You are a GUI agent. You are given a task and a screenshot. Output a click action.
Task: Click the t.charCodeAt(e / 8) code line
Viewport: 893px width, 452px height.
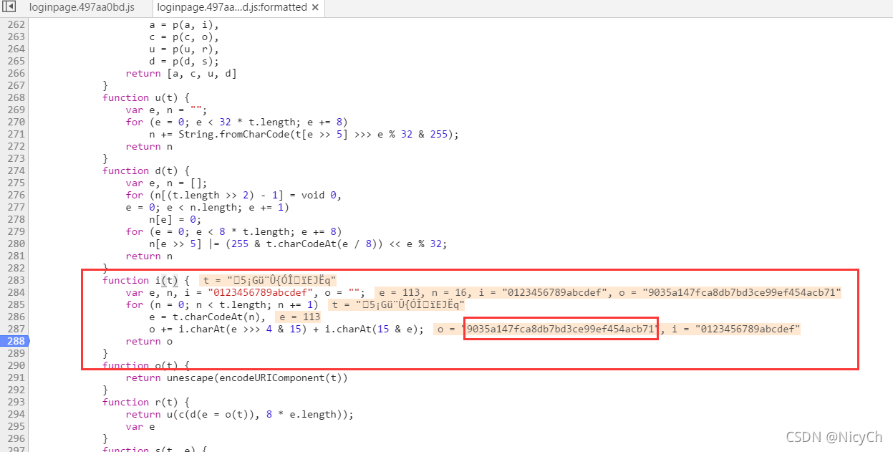(x=298, y=244)
